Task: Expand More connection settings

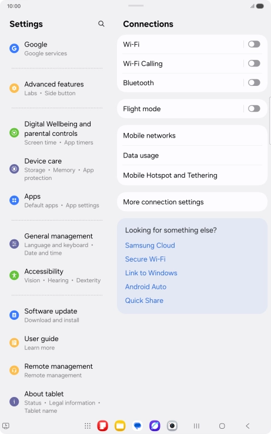Action: [192, 202]
